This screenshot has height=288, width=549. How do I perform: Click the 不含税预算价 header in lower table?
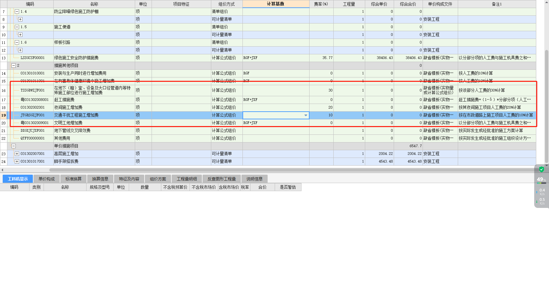[175, 187]
